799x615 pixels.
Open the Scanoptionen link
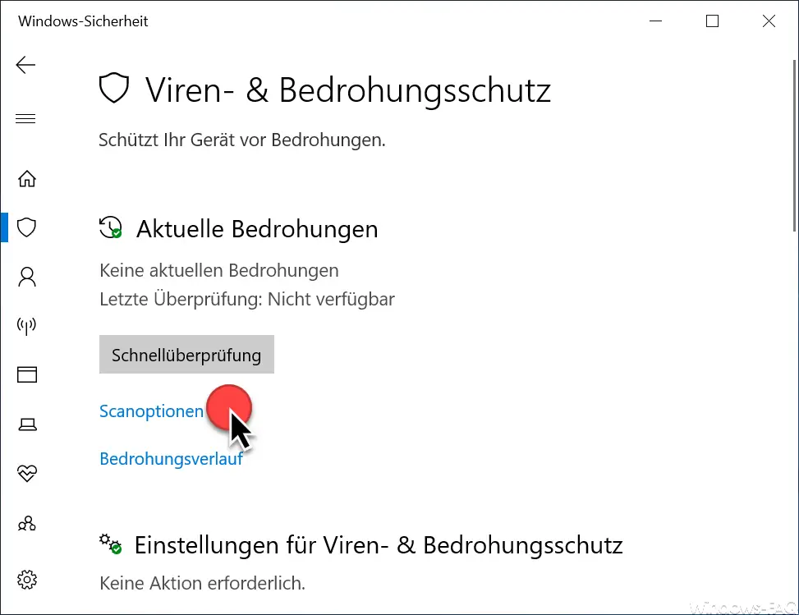(151, 411)
